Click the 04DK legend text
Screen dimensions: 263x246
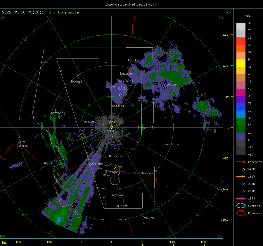click(251, 169)
